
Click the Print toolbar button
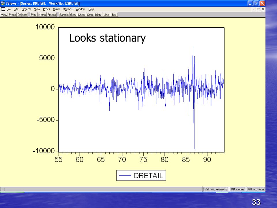point(33,15)
